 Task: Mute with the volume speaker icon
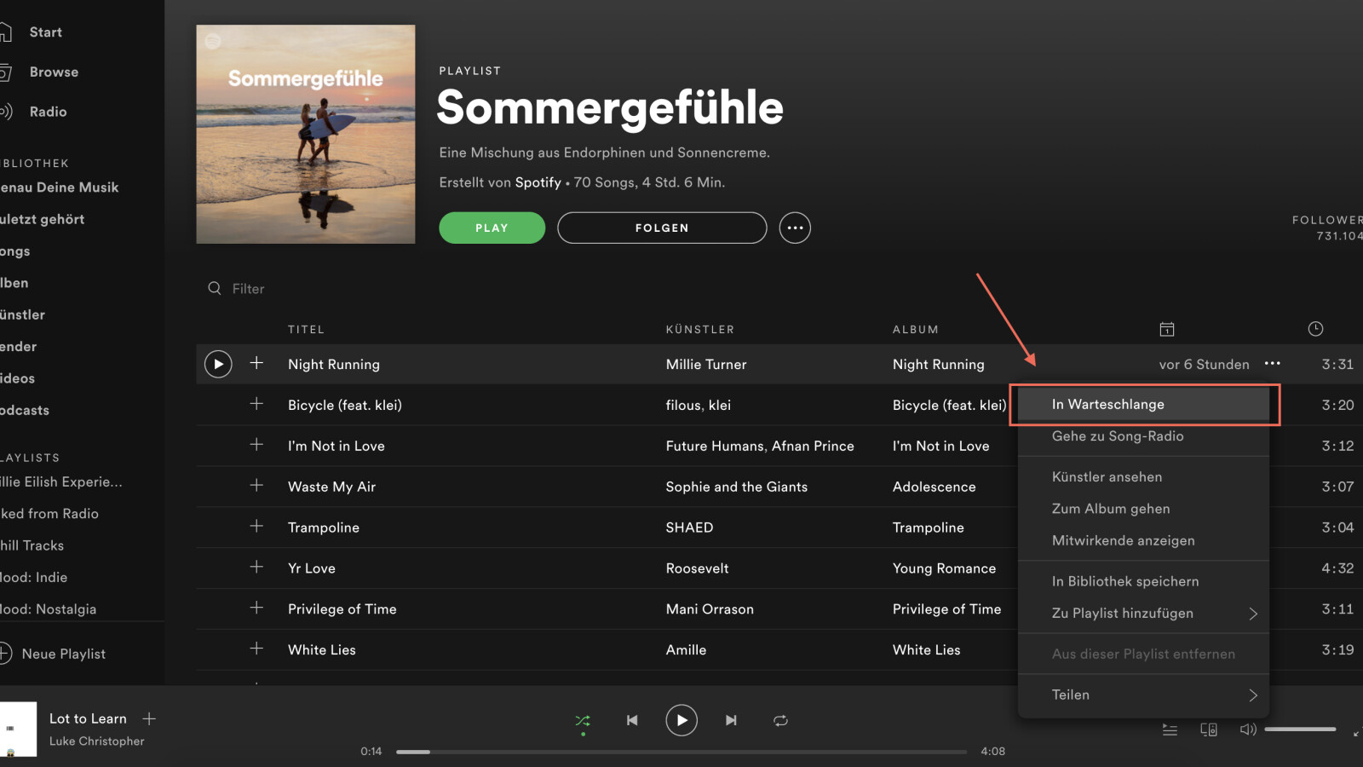pyautogui.click(x=1248, y=730)
